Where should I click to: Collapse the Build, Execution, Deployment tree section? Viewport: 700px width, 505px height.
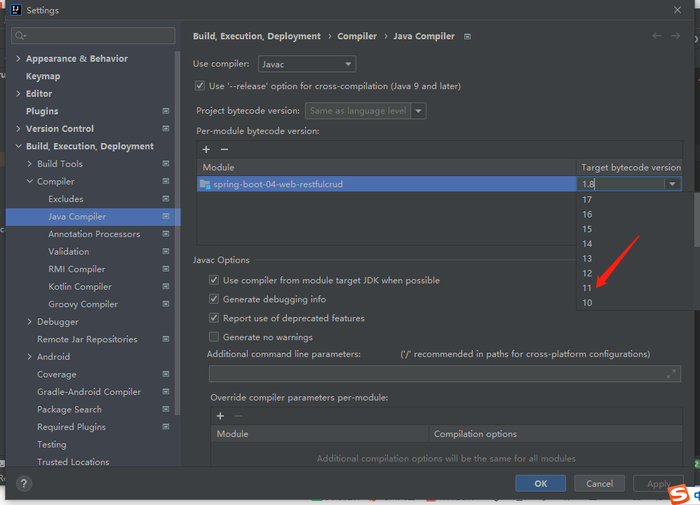click(19, 146)
